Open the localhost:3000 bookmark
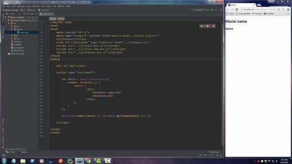Viewport: 292px width, 164px height. pyautogui.click(x=243, y=14)
